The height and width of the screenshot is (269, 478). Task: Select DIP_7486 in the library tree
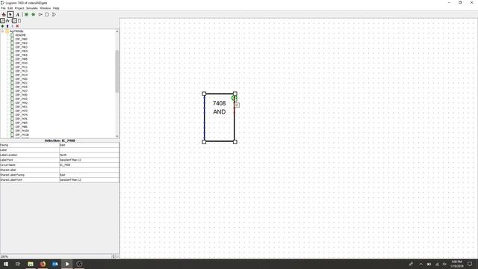point(22,126)
